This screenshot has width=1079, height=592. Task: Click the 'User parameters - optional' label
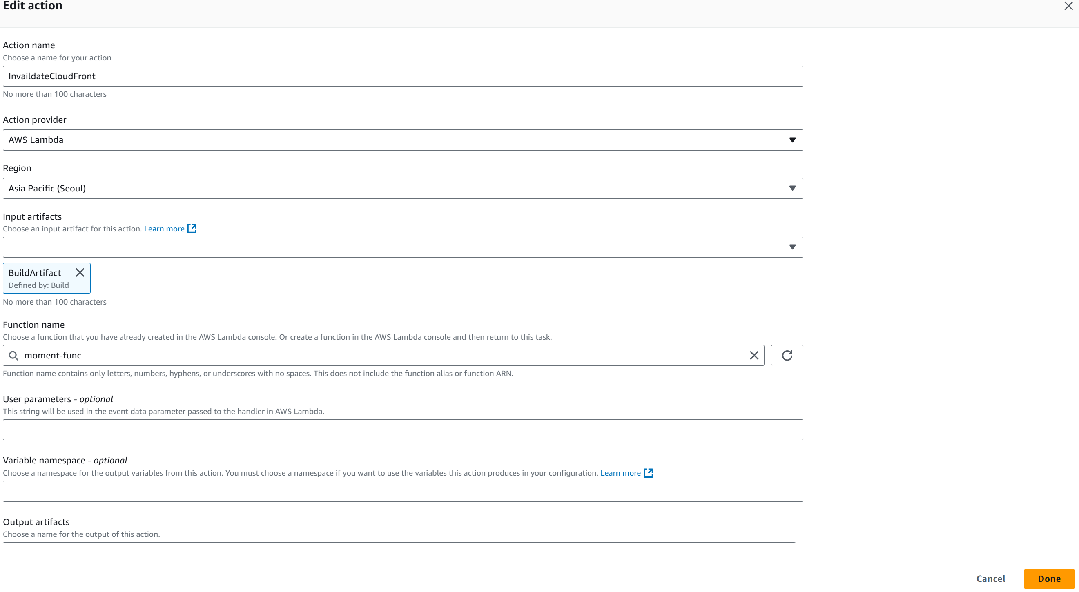(58, 399)
